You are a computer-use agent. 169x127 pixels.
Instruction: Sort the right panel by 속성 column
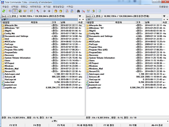tap(166, 23)
